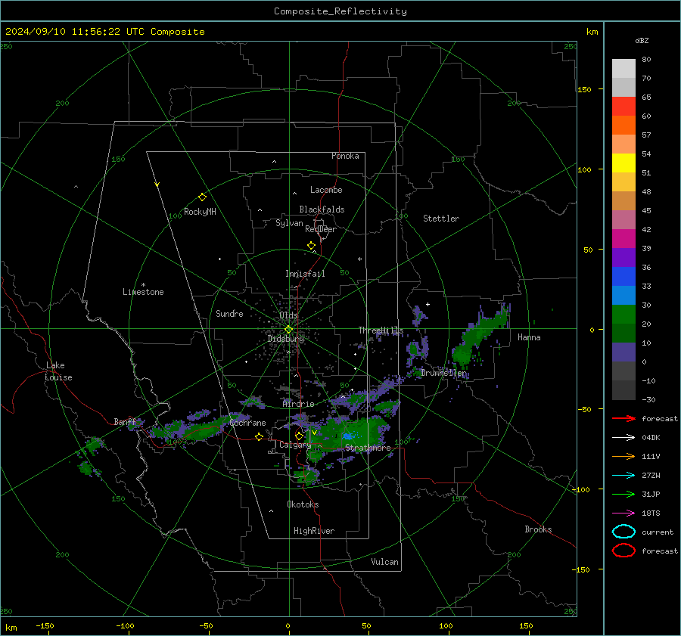Screen dimensions: 681x636
Task: Click the Drumheller city label
Action: click(444, 373)
